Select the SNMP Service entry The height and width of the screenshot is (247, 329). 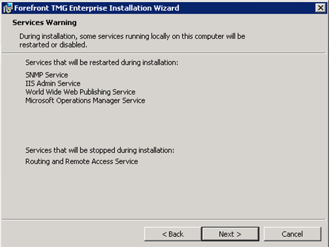[x=47, y=75]
